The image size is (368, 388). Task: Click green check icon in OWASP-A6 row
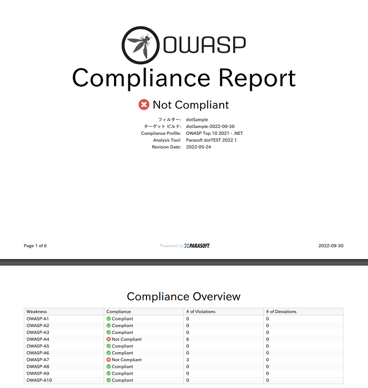point(109,353)
